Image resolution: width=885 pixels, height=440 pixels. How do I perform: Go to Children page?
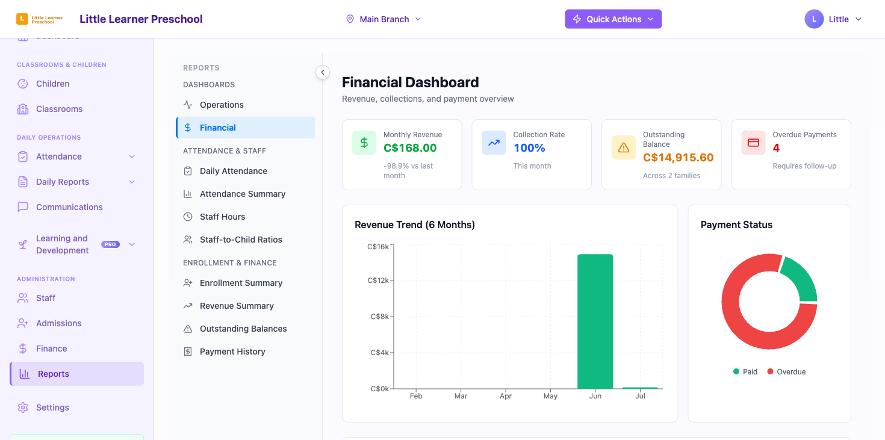(x=76, y=84)
